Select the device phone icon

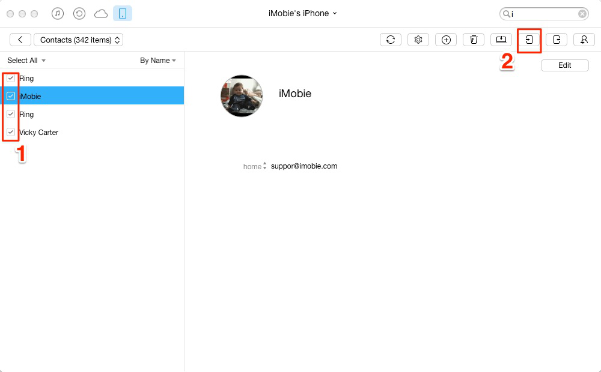click(x=123, y=13)
